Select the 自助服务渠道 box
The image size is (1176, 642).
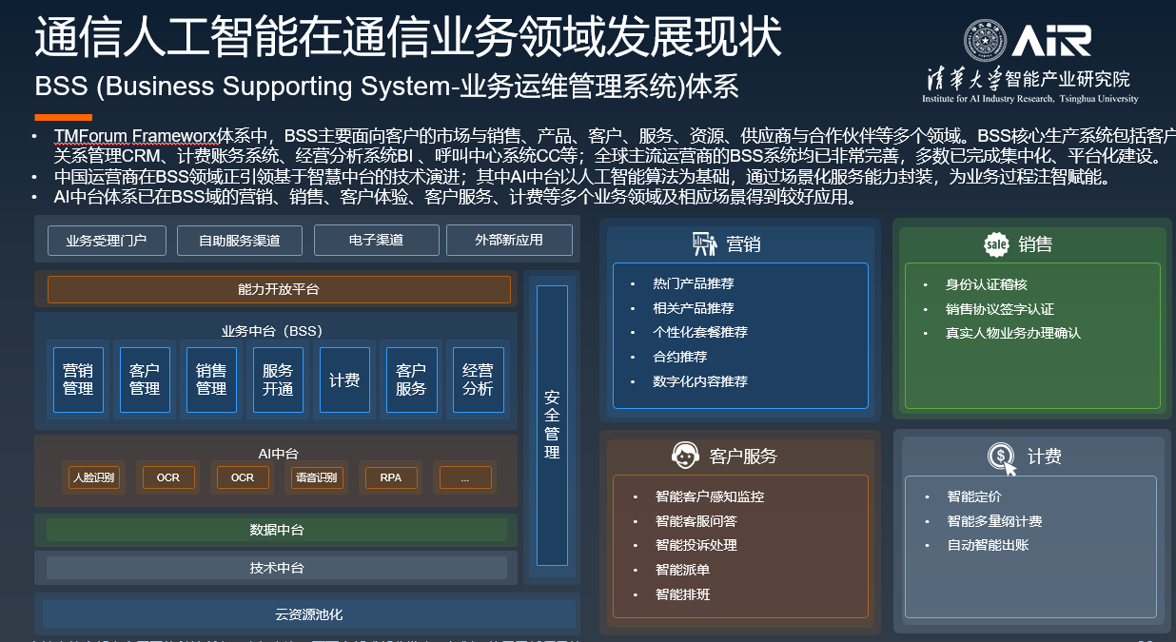pos(239,241)
